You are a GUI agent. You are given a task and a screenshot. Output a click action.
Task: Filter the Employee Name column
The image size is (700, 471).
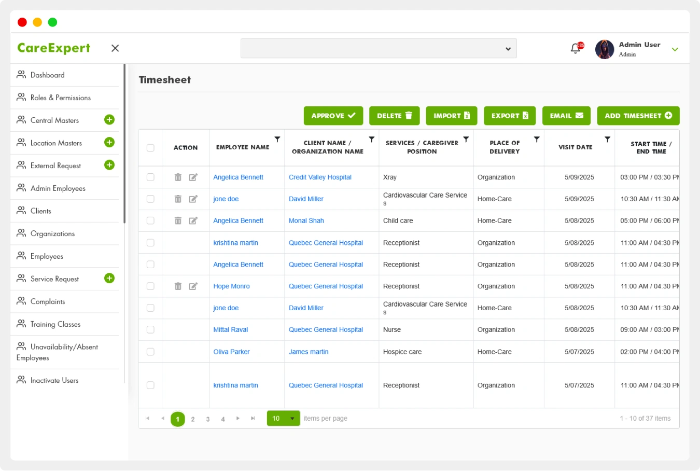(277, 139)
